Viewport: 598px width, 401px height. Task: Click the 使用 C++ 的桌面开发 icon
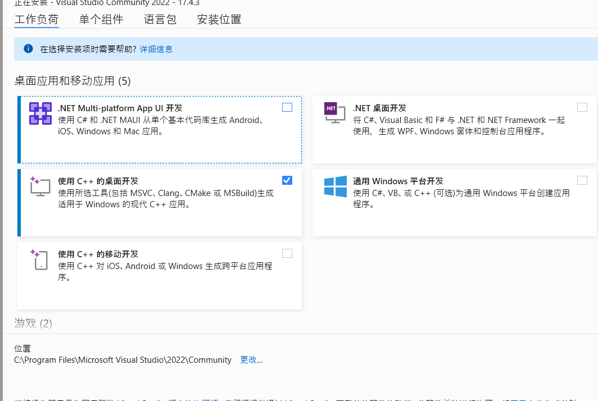tap(40, 186)
